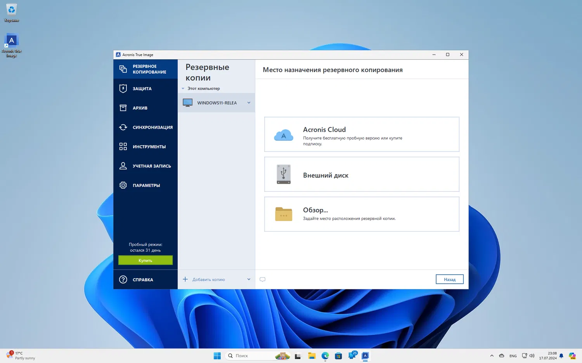Open network settings from the tray
The width and height of the screenshot is (582, 363).
[525, 356]
